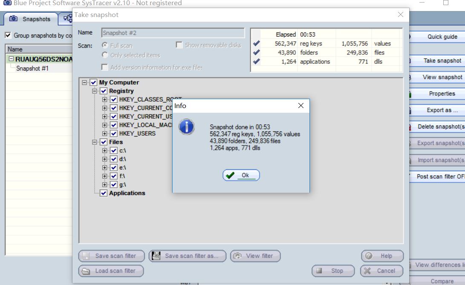The width and height of the screenshot is (465, 285).
Task: Uncheck the c:\ drive checkbox
Action: (114, 151)
